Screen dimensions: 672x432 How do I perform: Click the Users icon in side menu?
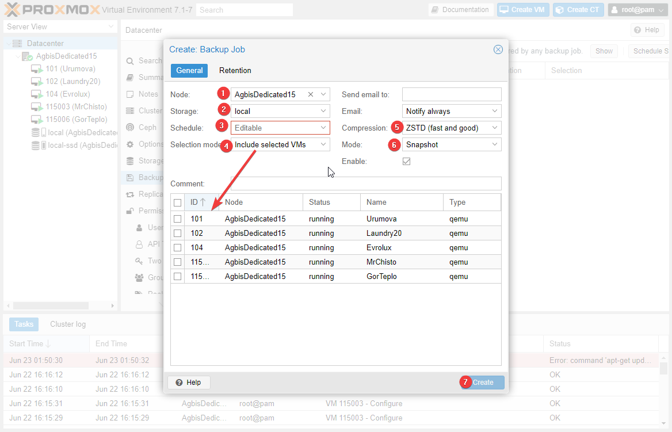(x=139, y=228)
